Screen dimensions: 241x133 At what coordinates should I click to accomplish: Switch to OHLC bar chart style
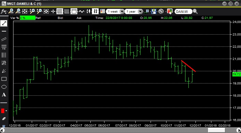coord(95,11)
